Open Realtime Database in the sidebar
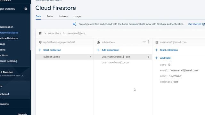The image size is (205, 115). coord(9,38)
